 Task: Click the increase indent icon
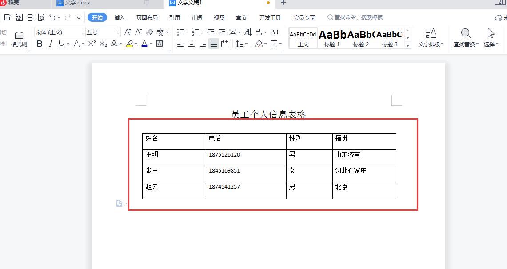tap(222, 32)
